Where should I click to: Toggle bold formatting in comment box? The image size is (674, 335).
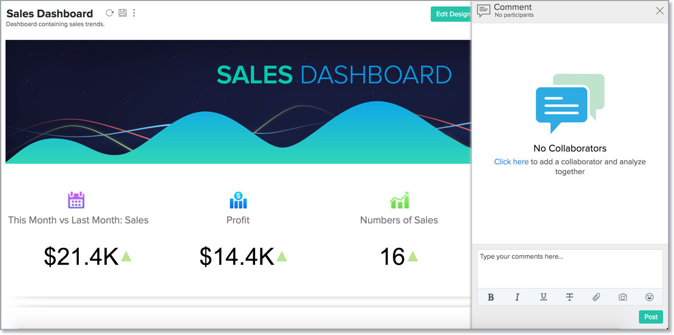[490, 297]
